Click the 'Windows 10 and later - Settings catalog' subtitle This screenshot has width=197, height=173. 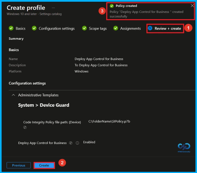(x=34, y=14)
